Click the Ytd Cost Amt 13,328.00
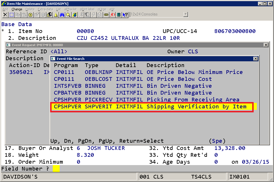 pyautogui.click(x=230, y=148)
